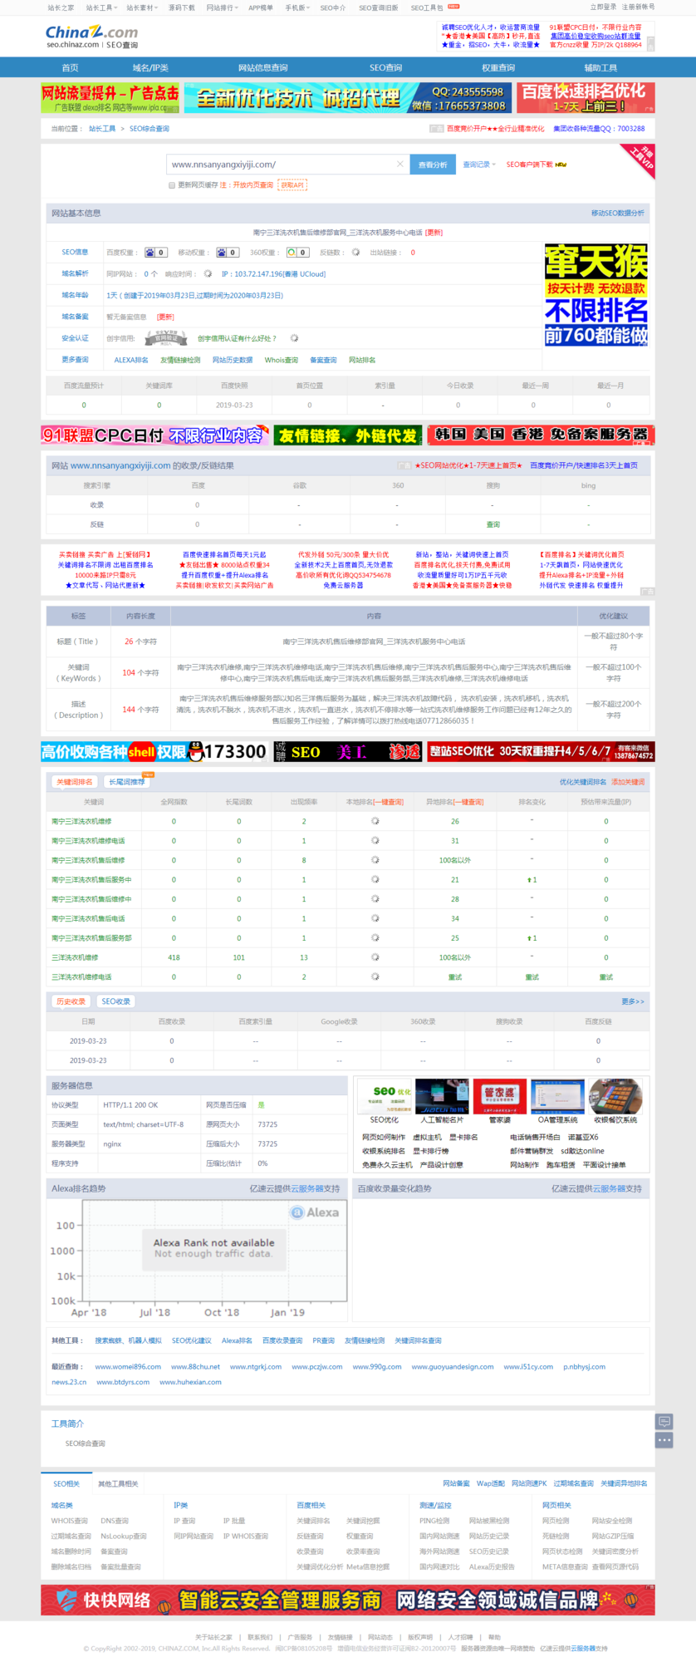The image size is (696, 1662).
Task: Open the 网站历史数据 link
Action: point(233,360)
